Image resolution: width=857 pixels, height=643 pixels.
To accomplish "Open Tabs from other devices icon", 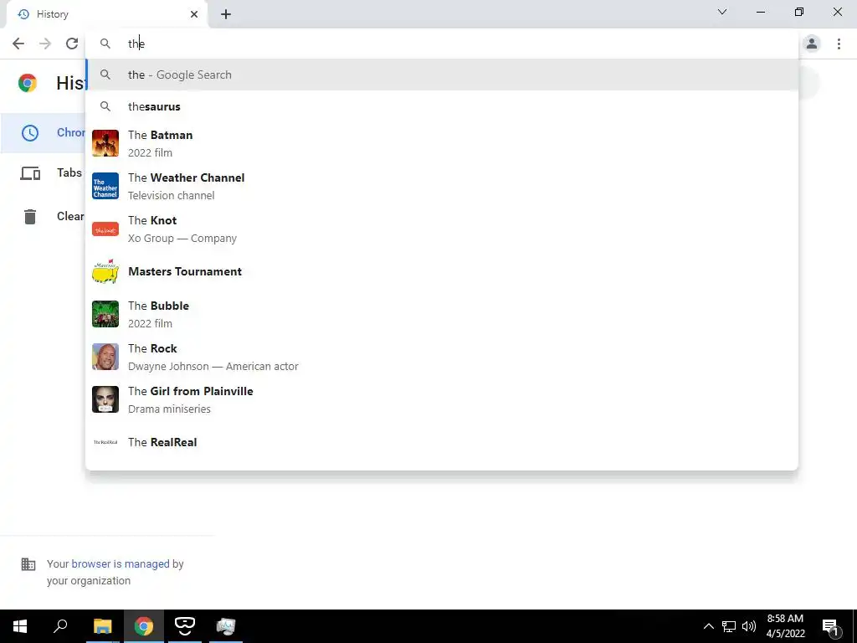I will click(x=30, y=173).
